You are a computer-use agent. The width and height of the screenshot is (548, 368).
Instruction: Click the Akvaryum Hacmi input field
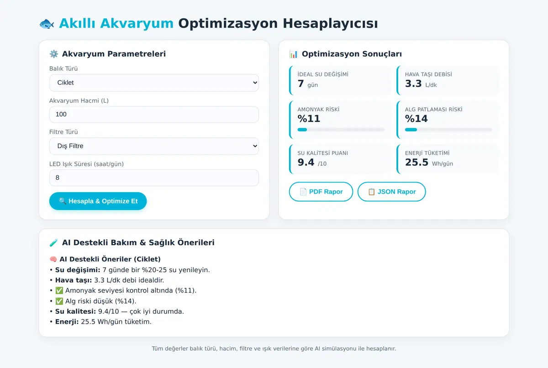(x=154, y=114)
